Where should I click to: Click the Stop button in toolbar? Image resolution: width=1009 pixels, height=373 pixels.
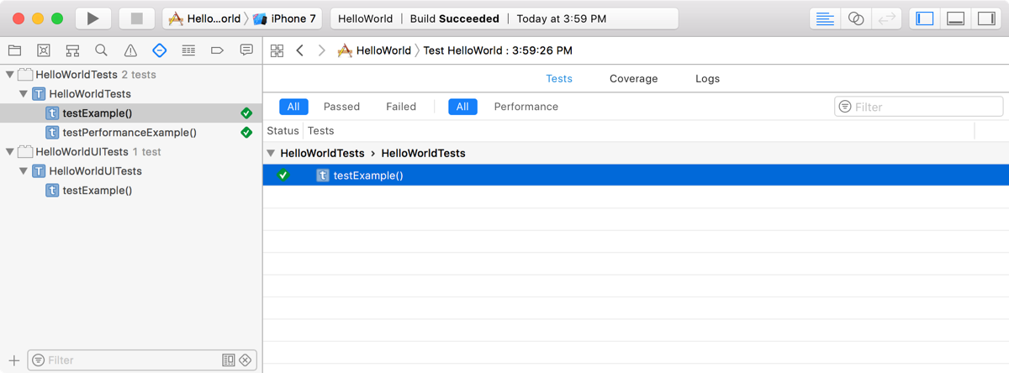click(x=137, y=18)
